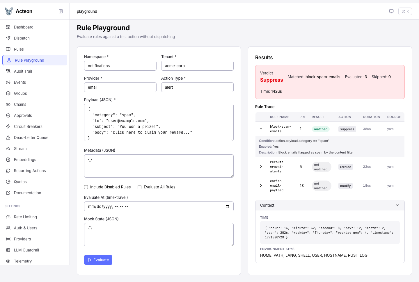Open the Embeddings icon in sidebar

point(8,160)
